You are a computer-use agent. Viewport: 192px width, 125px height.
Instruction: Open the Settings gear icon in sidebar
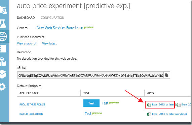(x=3, y=87)
